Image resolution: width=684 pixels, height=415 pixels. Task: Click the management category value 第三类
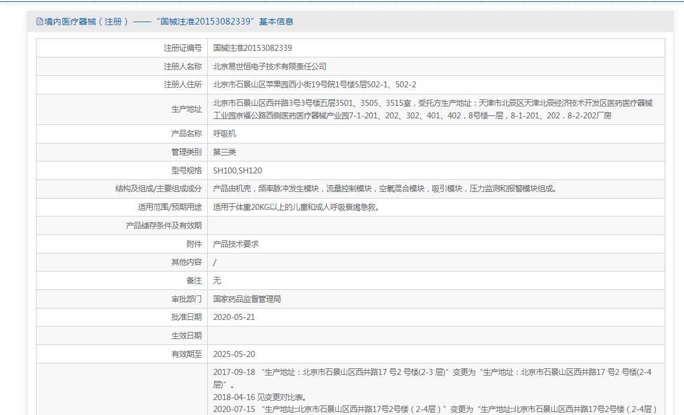[225, 152]
